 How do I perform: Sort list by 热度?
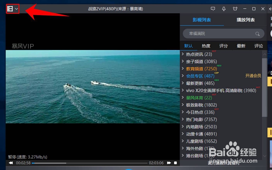(x=206, y=46)
